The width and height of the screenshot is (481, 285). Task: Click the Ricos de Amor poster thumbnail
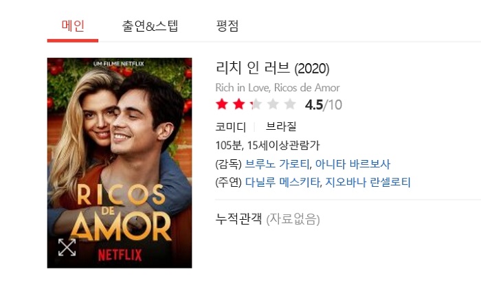pyautogui.click(x=120, y=163)
